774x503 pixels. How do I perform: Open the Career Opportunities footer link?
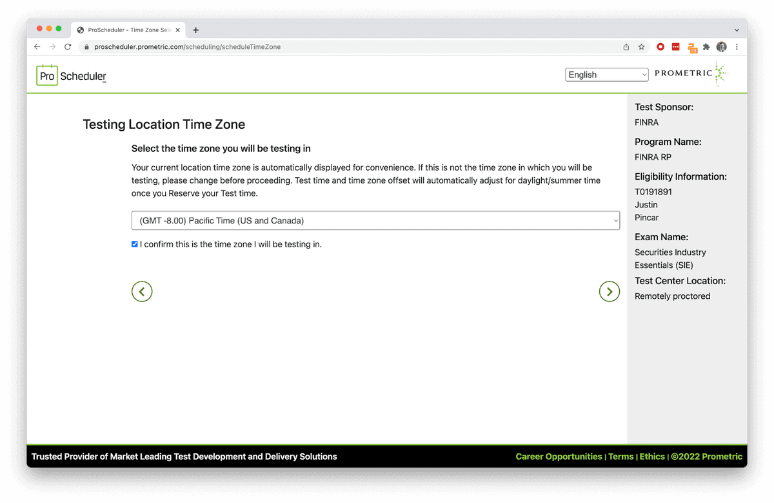559,457
